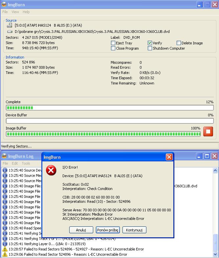Uncheck the Verify checkbox
The width and height of the screenshot is (219, 258).
pyautogui.click(x=150, y=43)
